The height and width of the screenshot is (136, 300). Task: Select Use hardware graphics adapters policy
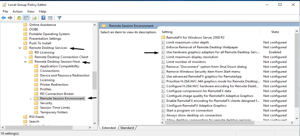click(213, 52)
